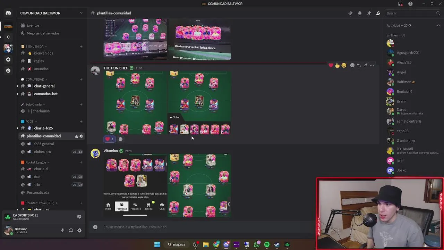The height and width of the screenshot is (250, 444).
Task: Open Vitamina's second squad image
Action: pos(199,186)
